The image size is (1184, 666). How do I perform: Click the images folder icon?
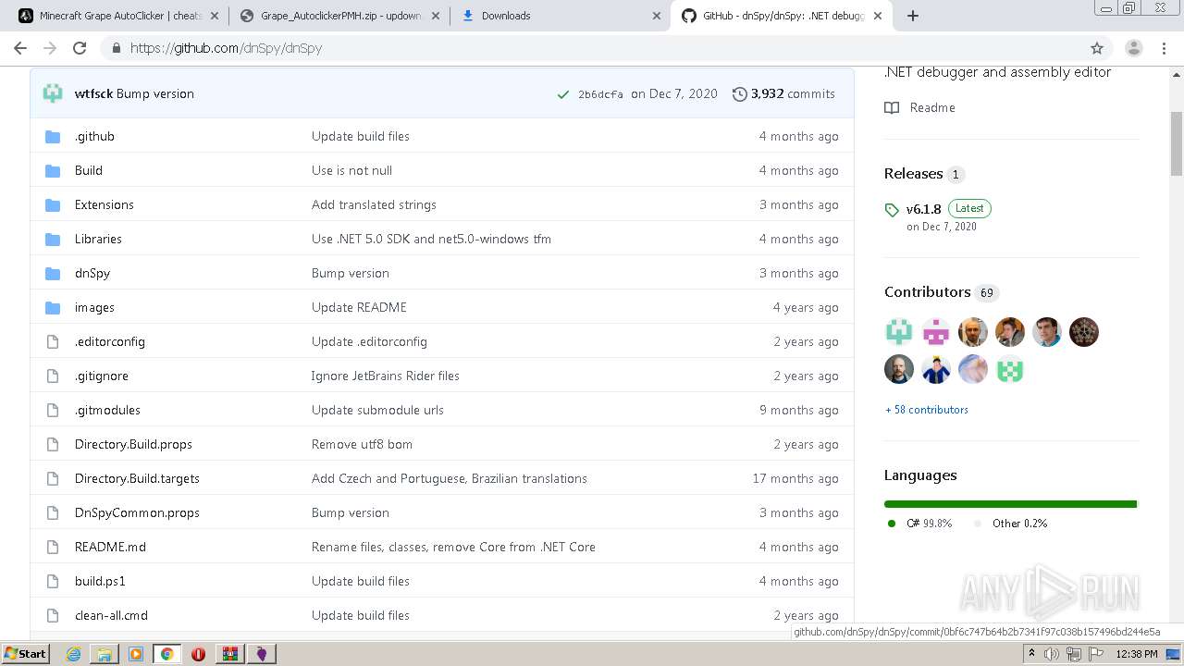point(53,308)
